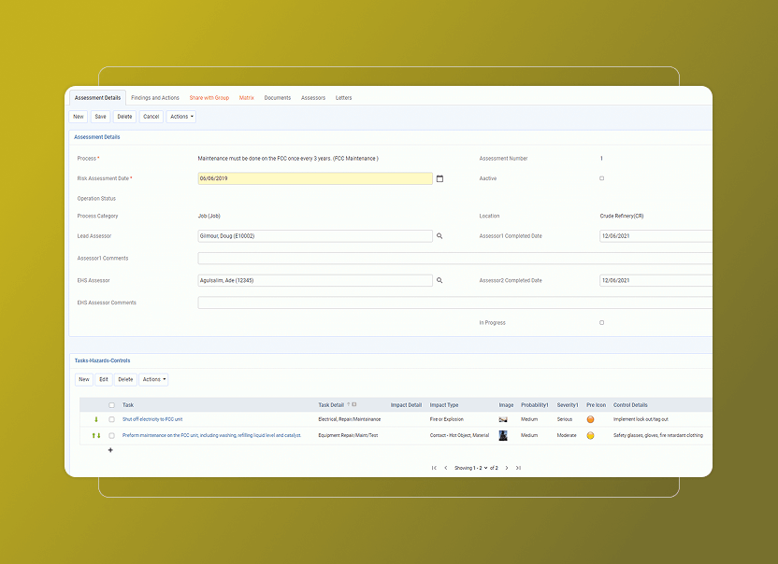Open the image thumbnail for the Fire or Explosion task
This screenshot has height=564, width=778.
pos(503,419)
